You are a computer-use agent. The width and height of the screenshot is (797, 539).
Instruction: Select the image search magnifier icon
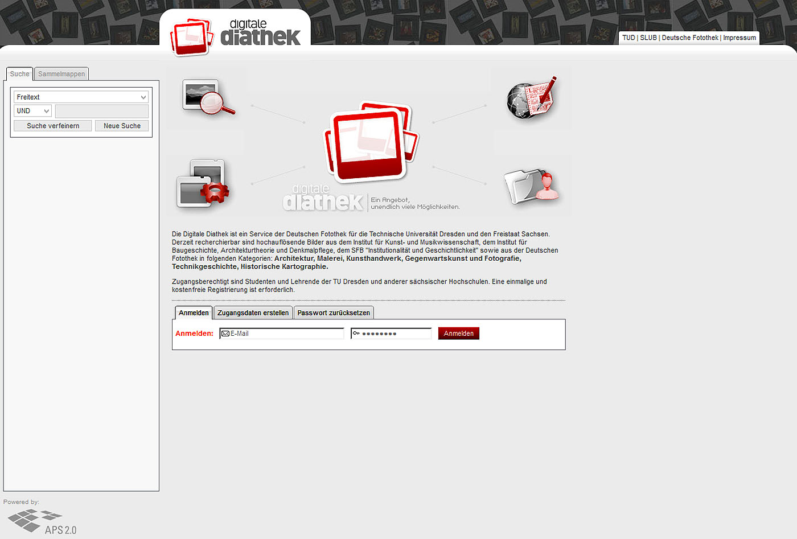tap(208, 97)
